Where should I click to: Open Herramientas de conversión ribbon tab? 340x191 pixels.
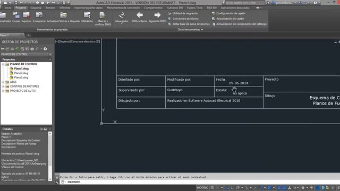(123, 8)
